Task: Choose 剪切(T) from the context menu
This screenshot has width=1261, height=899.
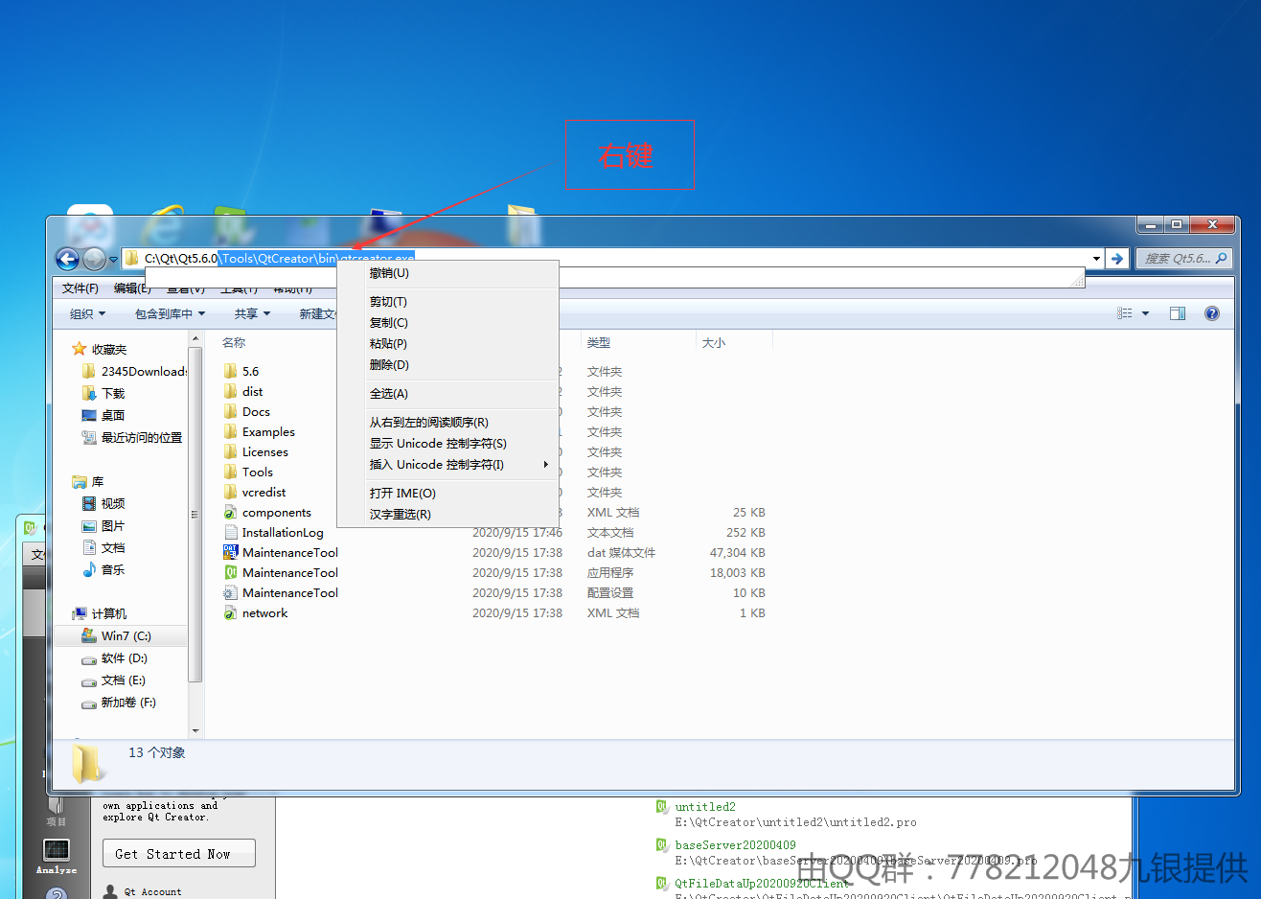Action: (x=447, y=302)
